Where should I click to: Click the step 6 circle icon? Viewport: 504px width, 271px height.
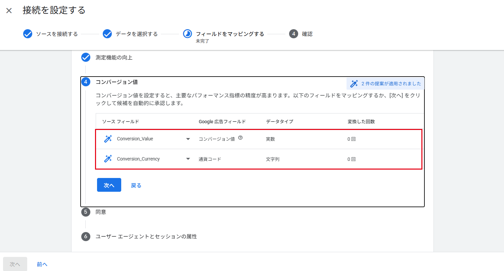click(x=86, y=236)
